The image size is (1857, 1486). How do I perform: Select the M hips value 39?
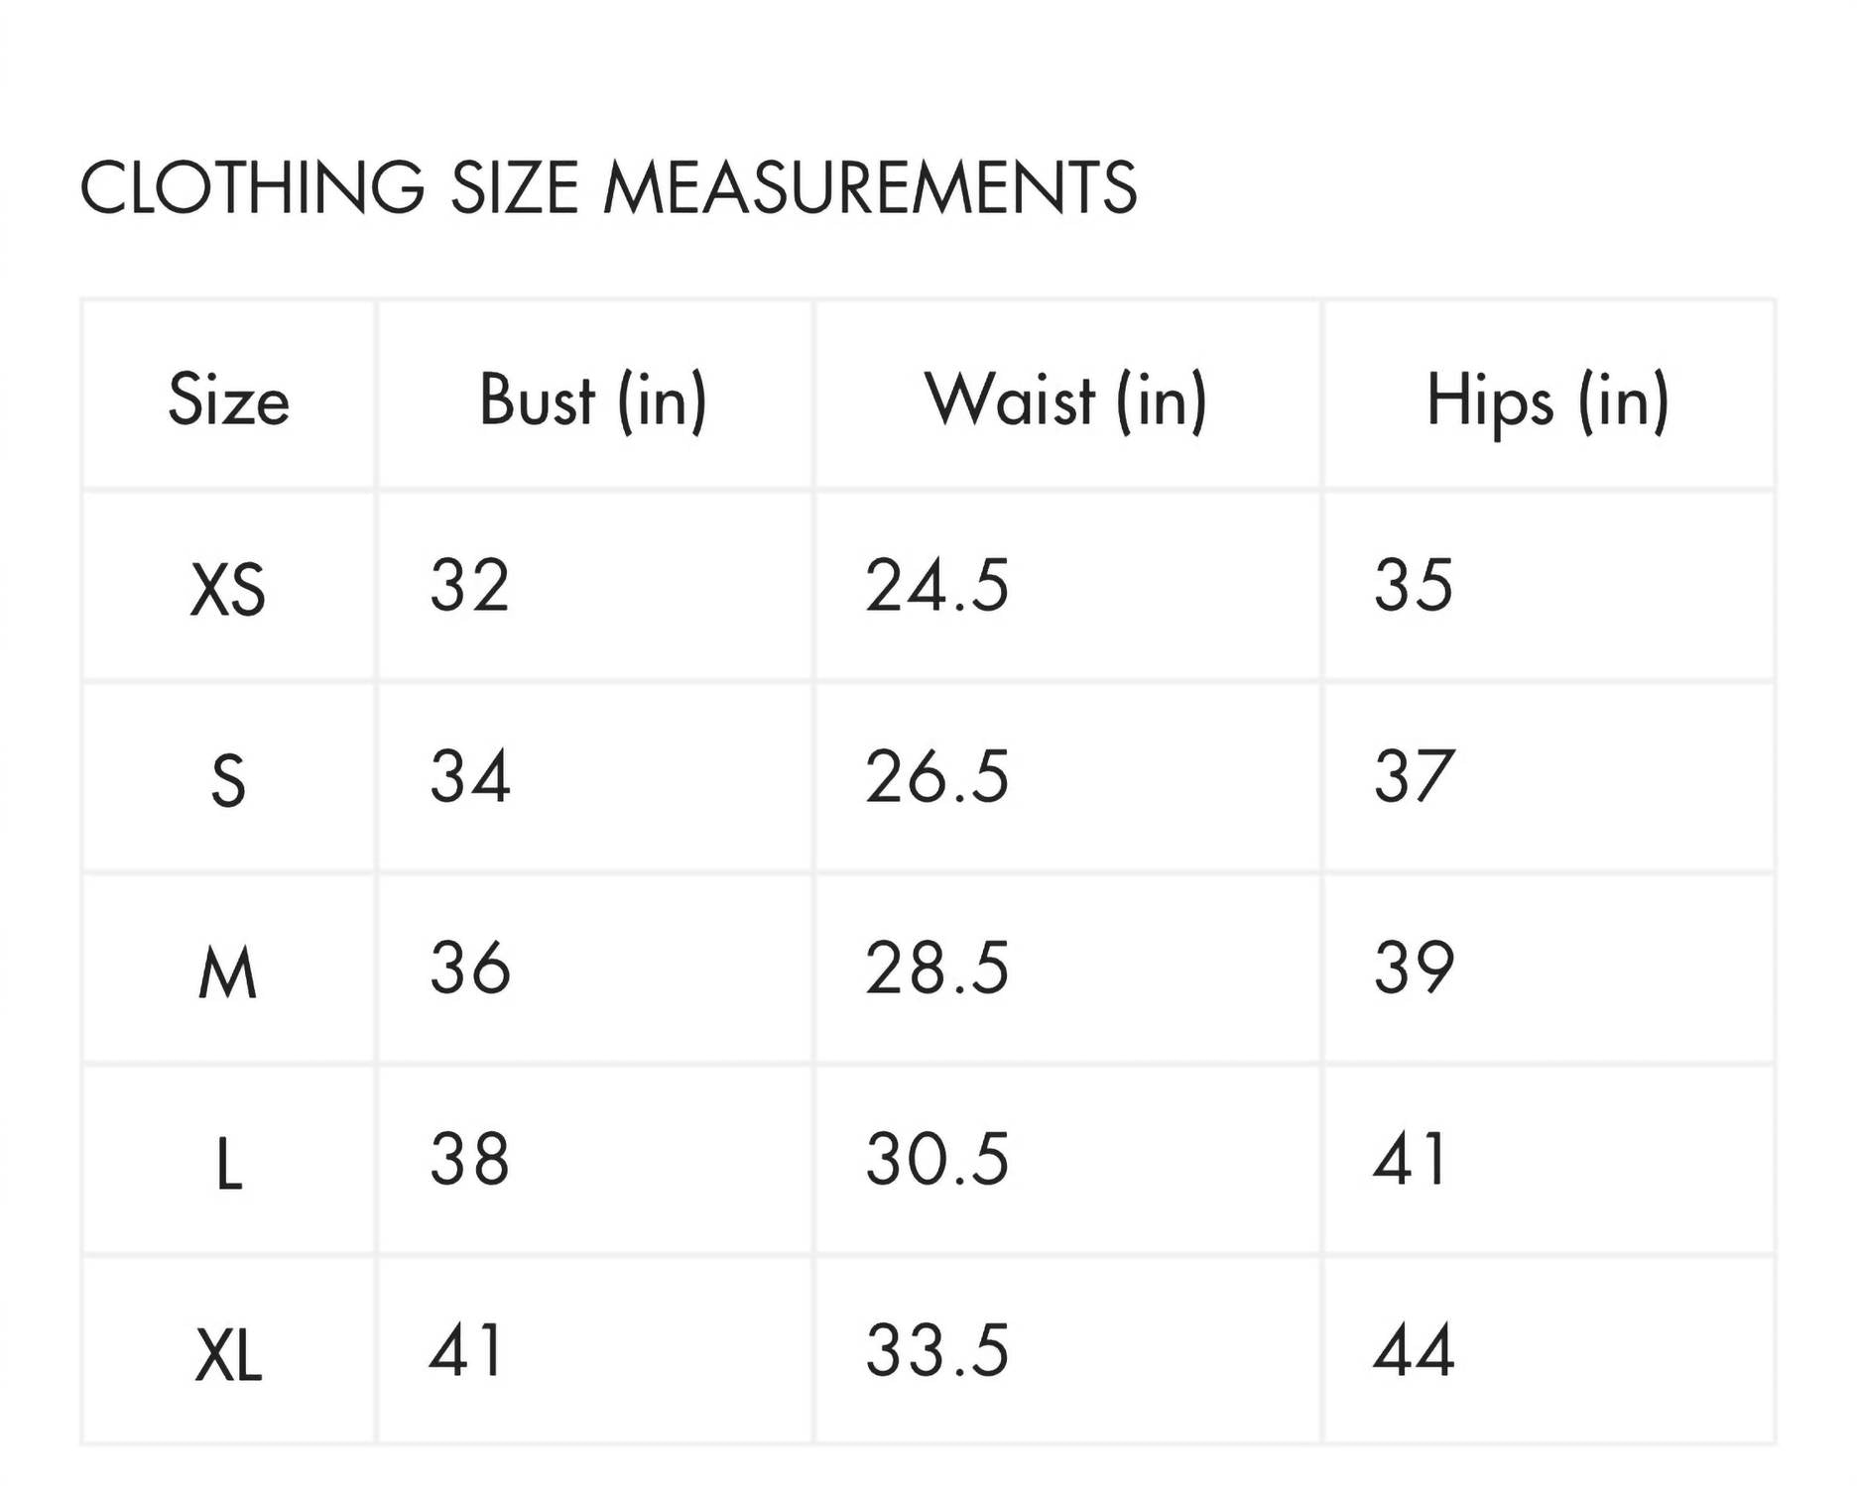[x=1415, y=968]
